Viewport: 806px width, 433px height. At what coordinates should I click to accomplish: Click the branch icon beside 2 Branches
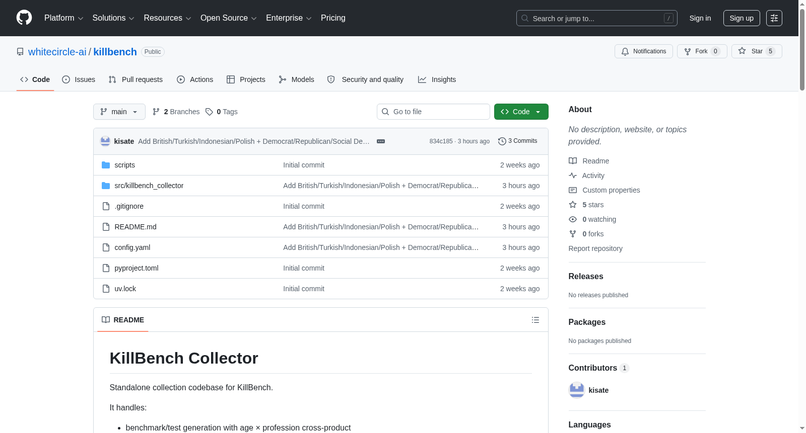(x=156, y=112)
